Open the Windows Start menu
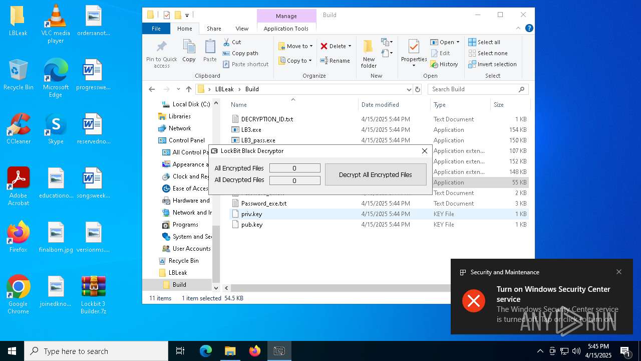This screenshot has height=361, width=641. point(12,351)
